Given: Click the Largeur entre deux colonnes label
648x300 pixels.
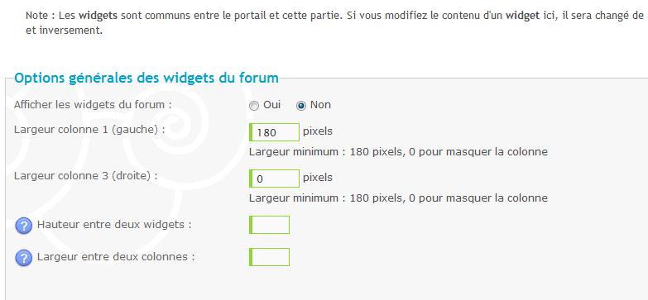Looking at the screenshot, I should [x=116, y=257].
